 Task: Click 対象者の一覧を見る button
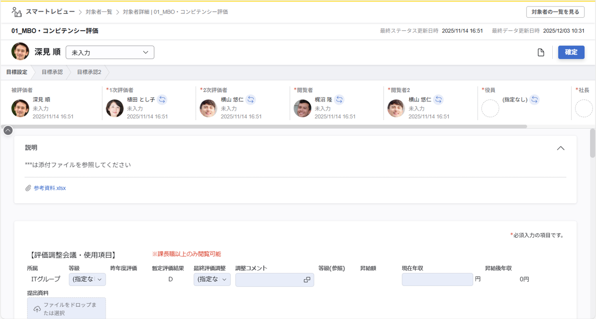[555, 12]
